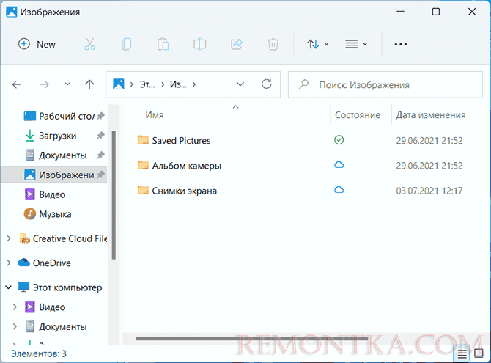Open the Layout view options dropdown
This screenshot has height=363, width=491.
click(356, 44)
